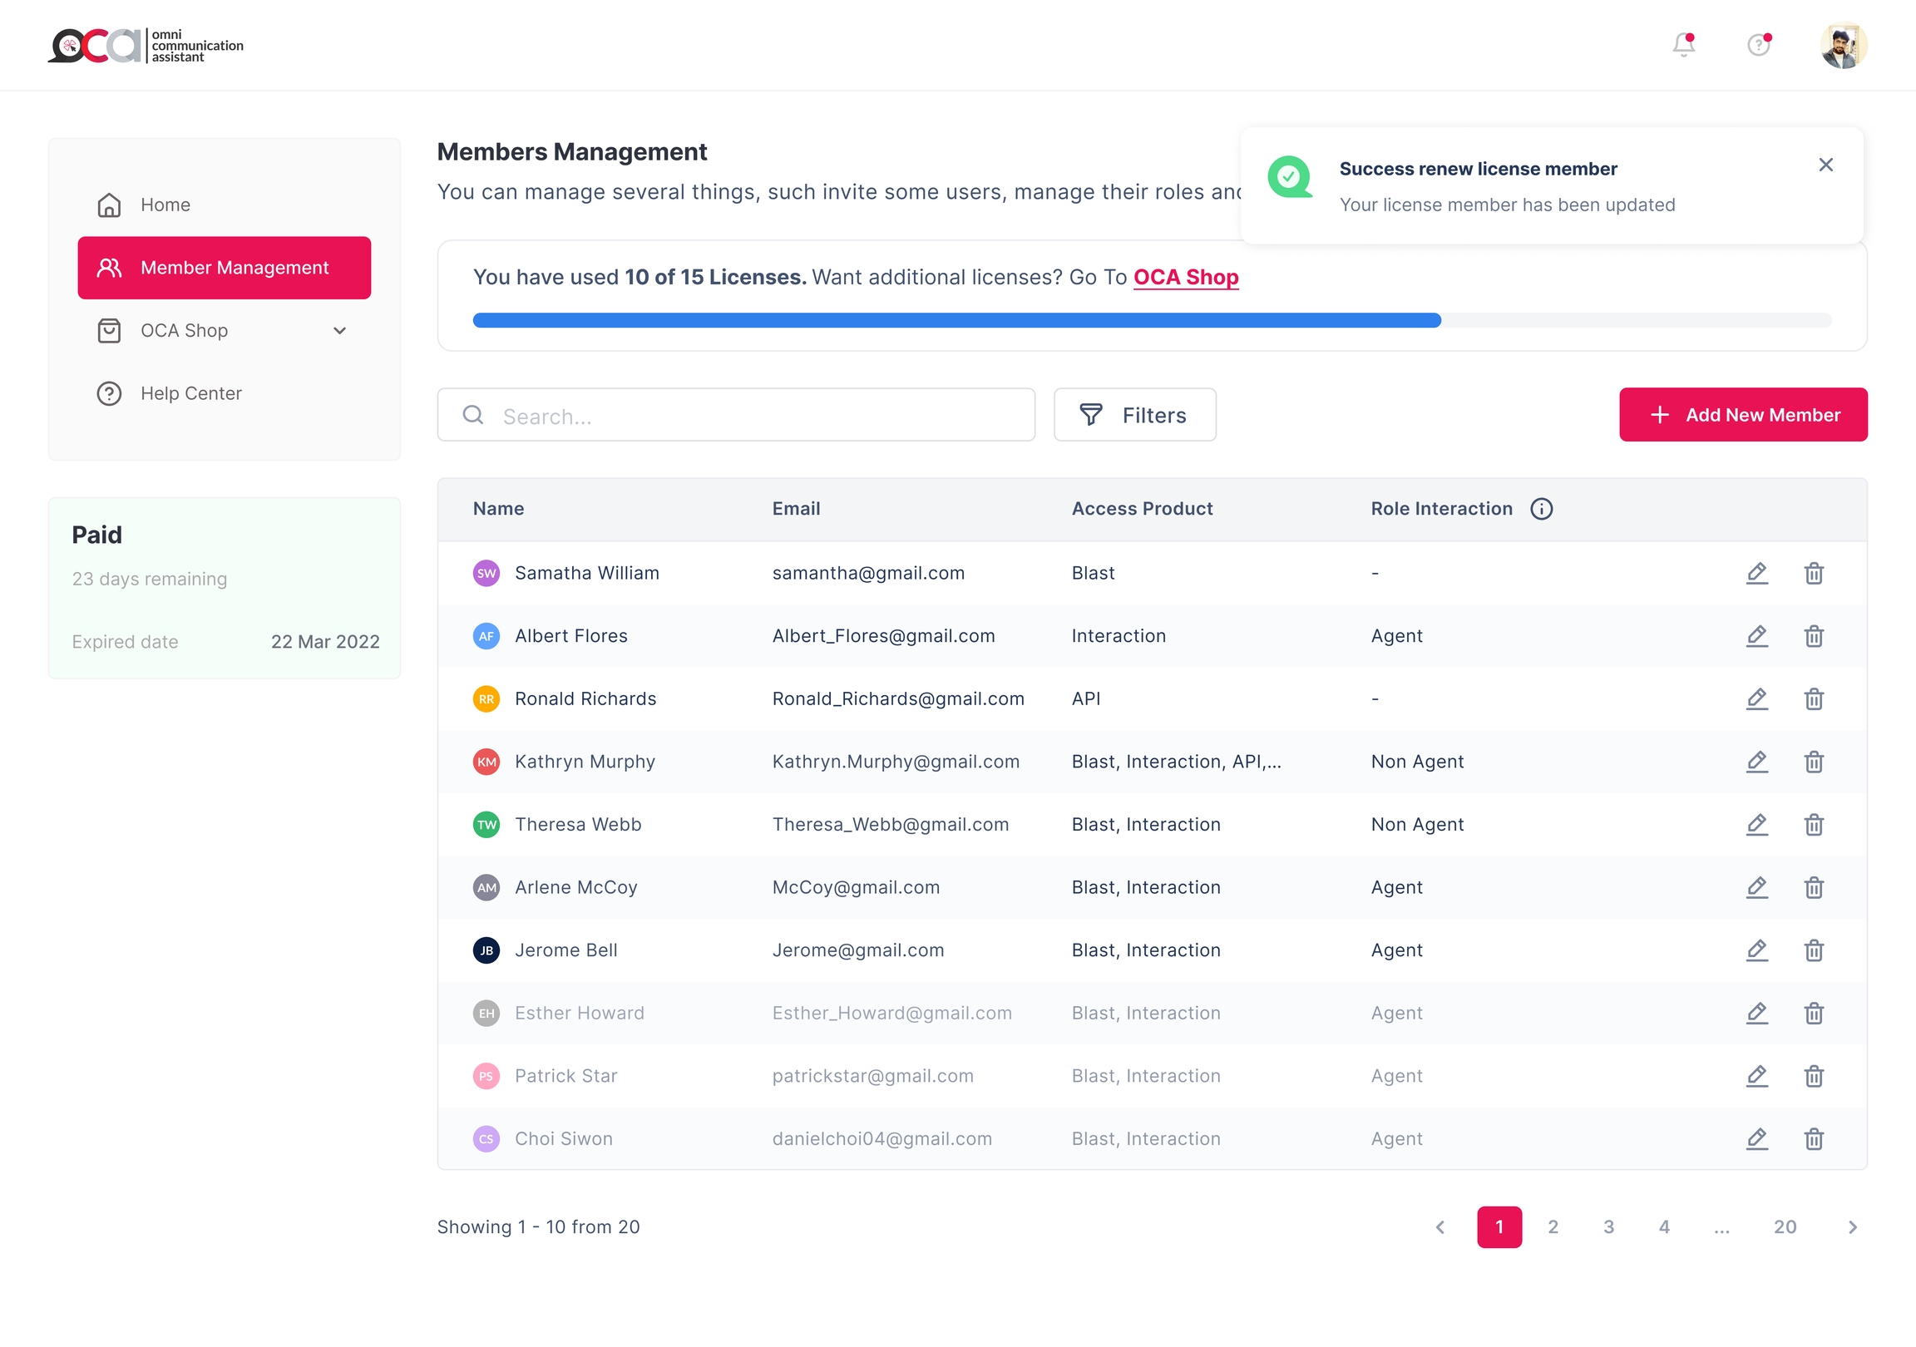Go to next page of members

coord(1852,1226)
